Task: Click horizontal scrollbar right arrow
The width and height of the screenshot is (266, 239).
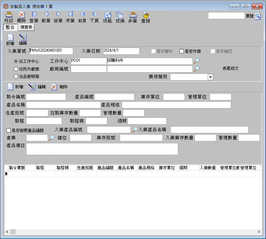Action: 259,232
